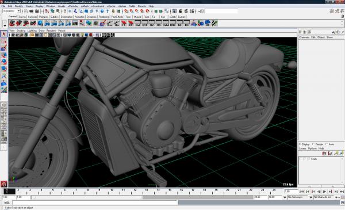
Task: Open the Channels menu in Channel Box
Action: pyautogui.click(x=304, y=37)
